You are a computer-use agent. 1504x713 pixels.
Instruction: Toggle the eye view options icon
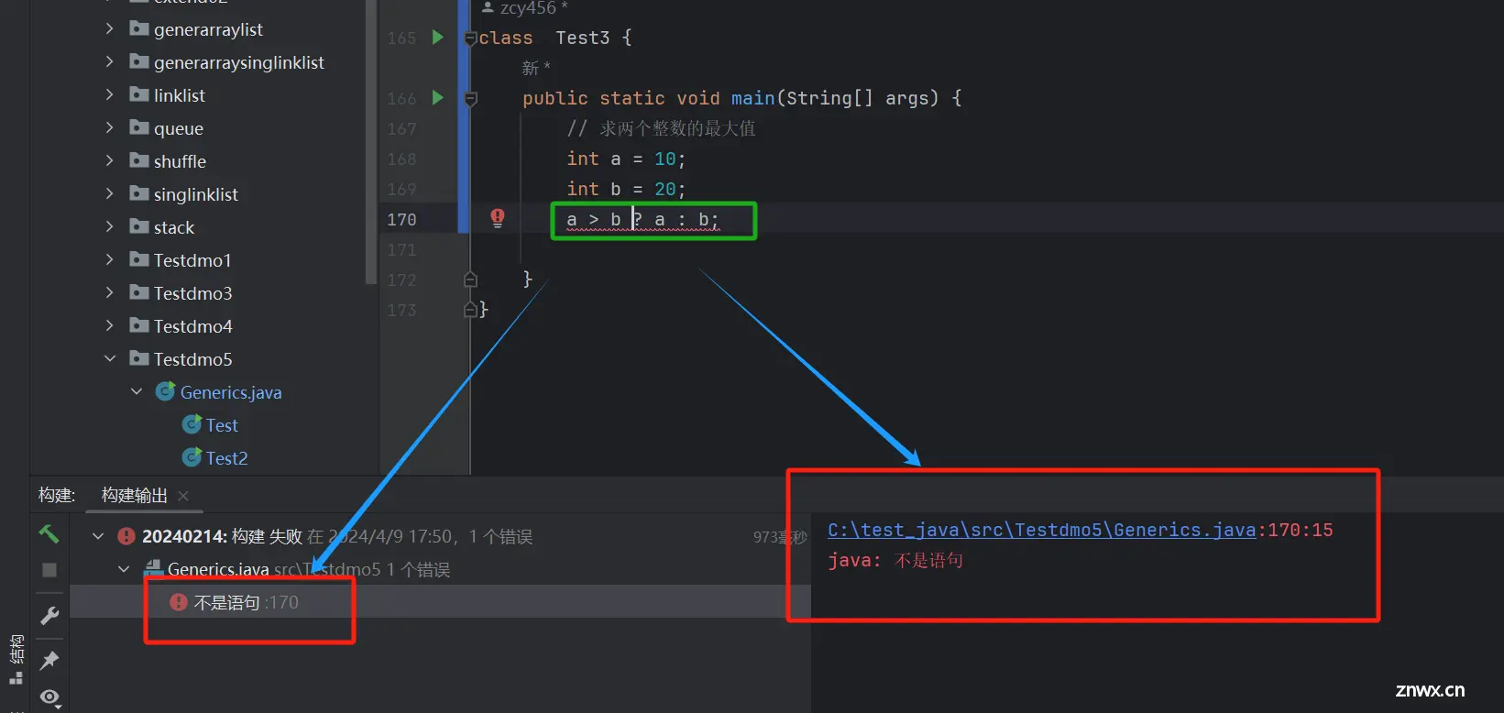coord(49,698)
